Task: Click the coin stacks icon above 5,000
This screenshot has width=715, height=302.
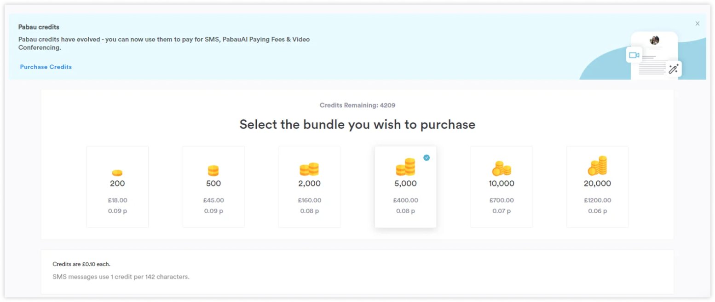Action: pos(405,167)
